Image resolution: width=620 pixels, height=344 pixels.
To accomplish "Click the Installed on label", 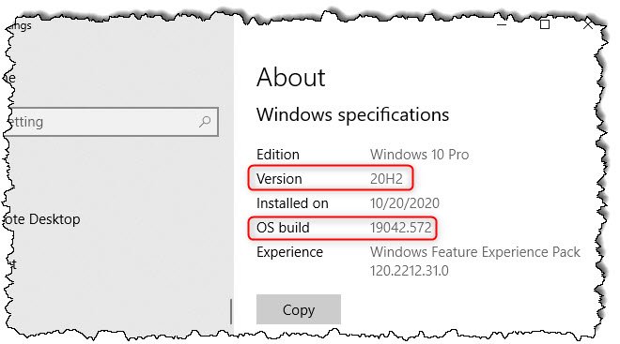I will pos(292,203).
